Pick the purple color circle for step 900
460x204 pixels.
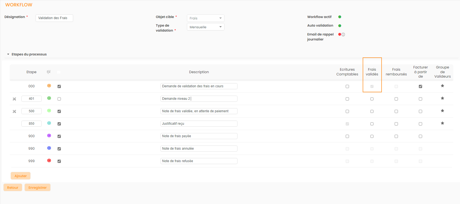[49, 136]
